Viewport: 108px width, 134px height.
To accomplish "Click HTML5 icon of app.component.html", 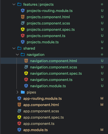I will [x=19, y=105].
